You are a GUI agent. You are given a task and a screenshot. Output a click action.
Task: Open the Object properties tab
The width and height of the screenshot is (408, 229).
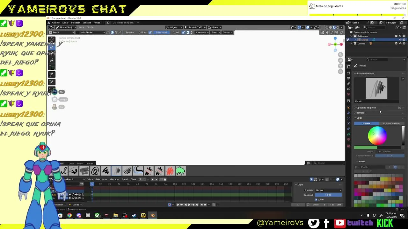pos(348,108)
